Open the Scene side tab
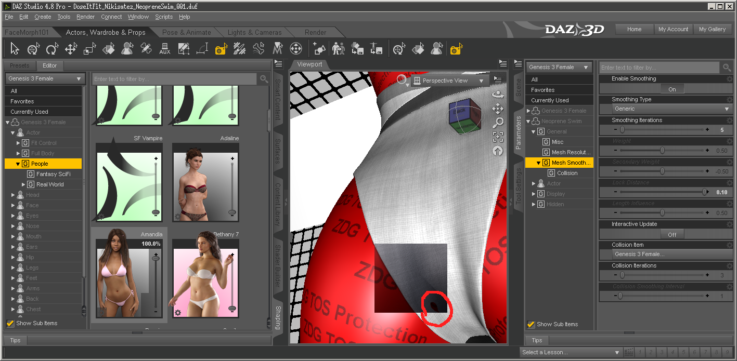The height and width of the screenshot is (361, 737). pyautogui.click(x=518, y=87)
